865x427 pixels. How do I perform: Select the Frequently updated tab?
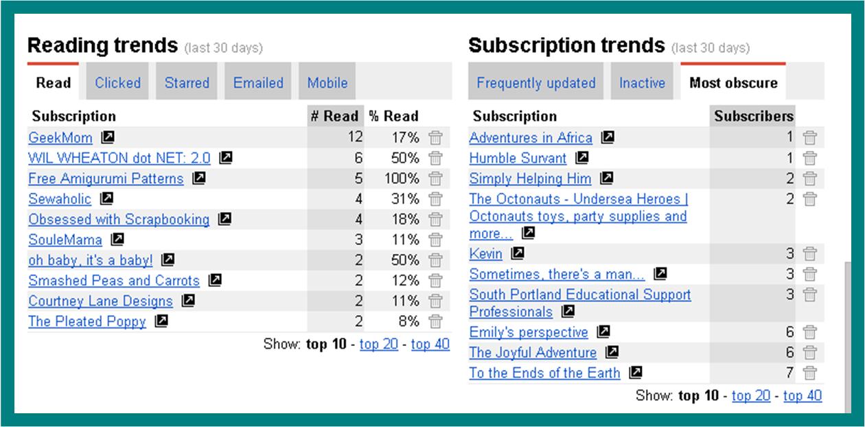pos(535,83)
